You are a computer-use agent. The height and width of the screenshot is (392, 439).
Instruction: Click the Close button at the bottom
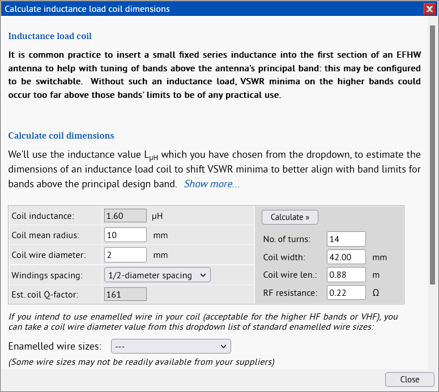coord(409,380)
